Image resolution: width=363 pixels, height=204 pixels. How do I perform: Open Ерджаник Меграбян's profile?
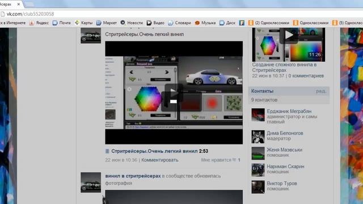tap(289, 111)
